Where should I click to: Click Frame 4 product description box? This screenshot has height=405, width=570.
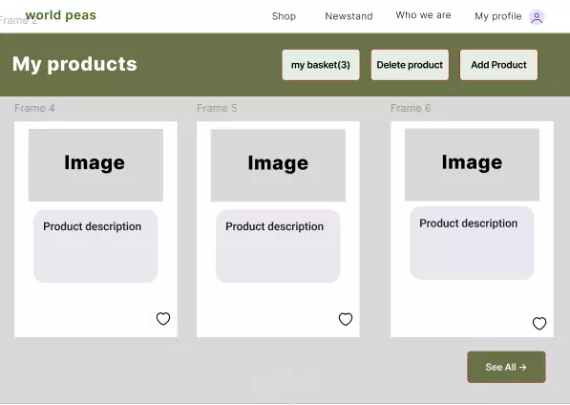[95, 246]
